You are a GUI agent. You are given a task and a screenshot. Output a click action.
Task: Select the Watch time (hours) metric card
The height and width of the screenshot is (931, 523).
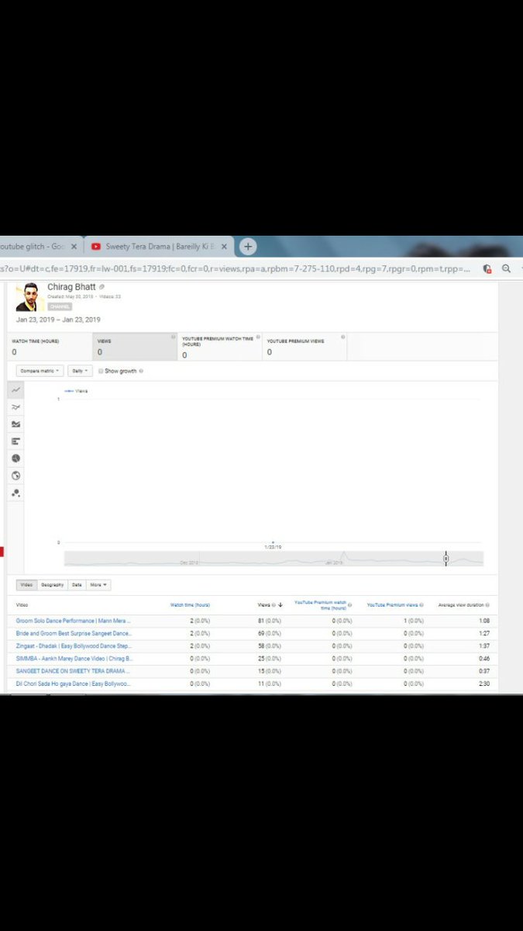point(50,346)
